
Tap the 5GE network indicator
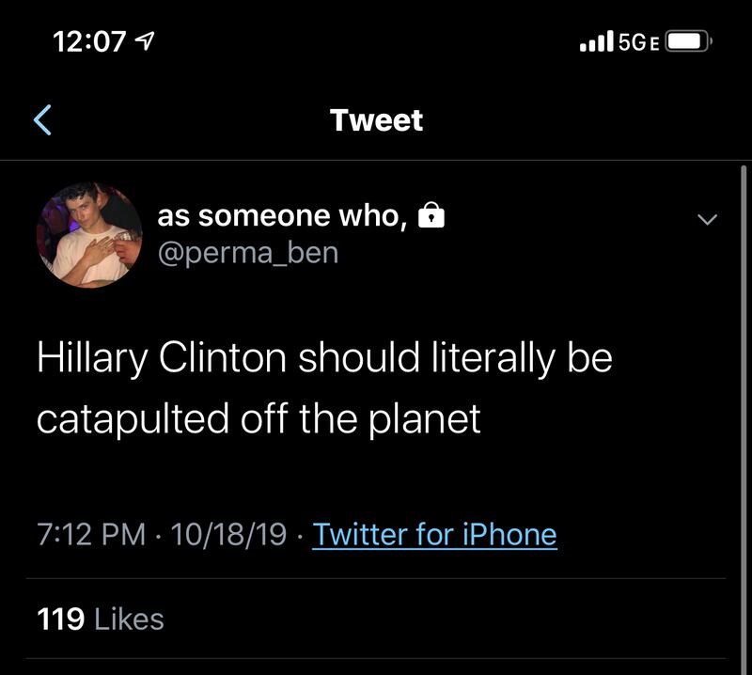point(638,41)
